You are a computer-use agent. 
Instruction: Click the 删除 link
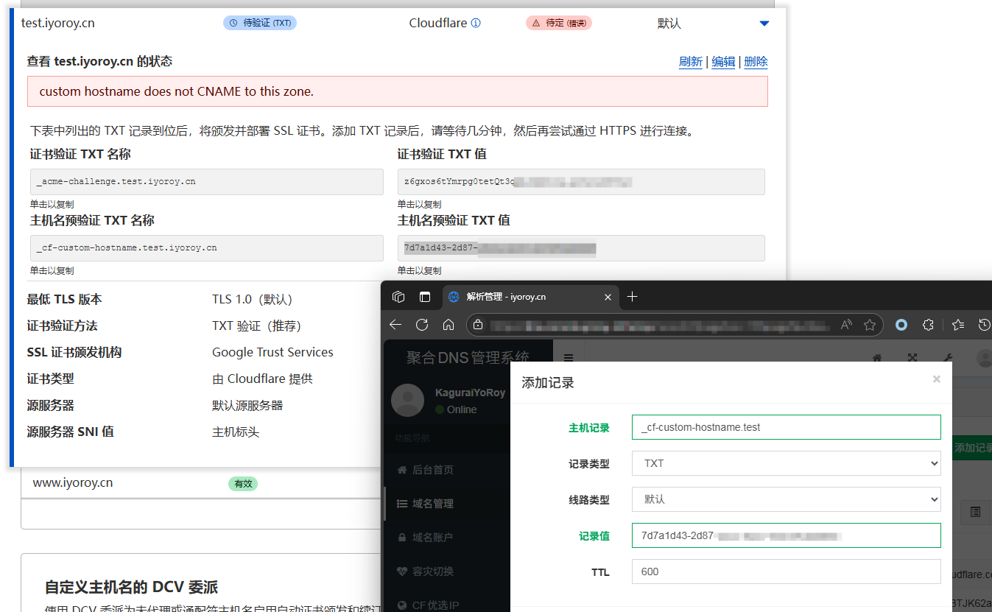pyautogui.click(x=756, y=62)
